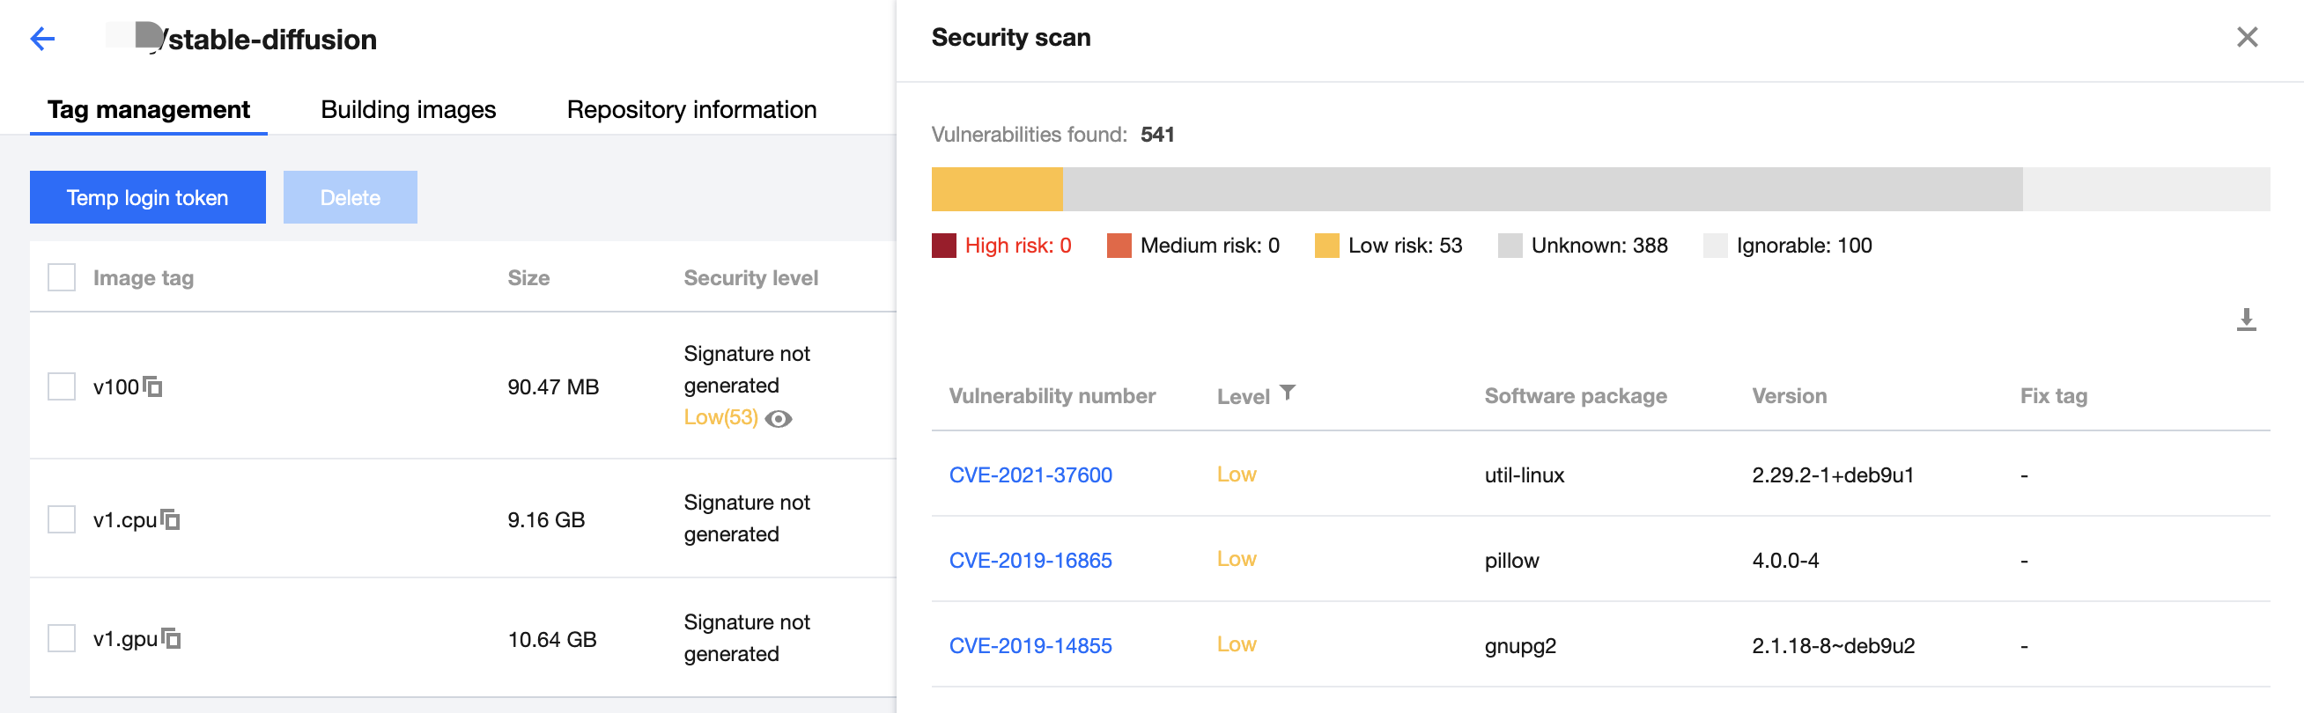Copy the v1.cpu image tag
Screen dimensions: 2304x713
coord(171,520)
